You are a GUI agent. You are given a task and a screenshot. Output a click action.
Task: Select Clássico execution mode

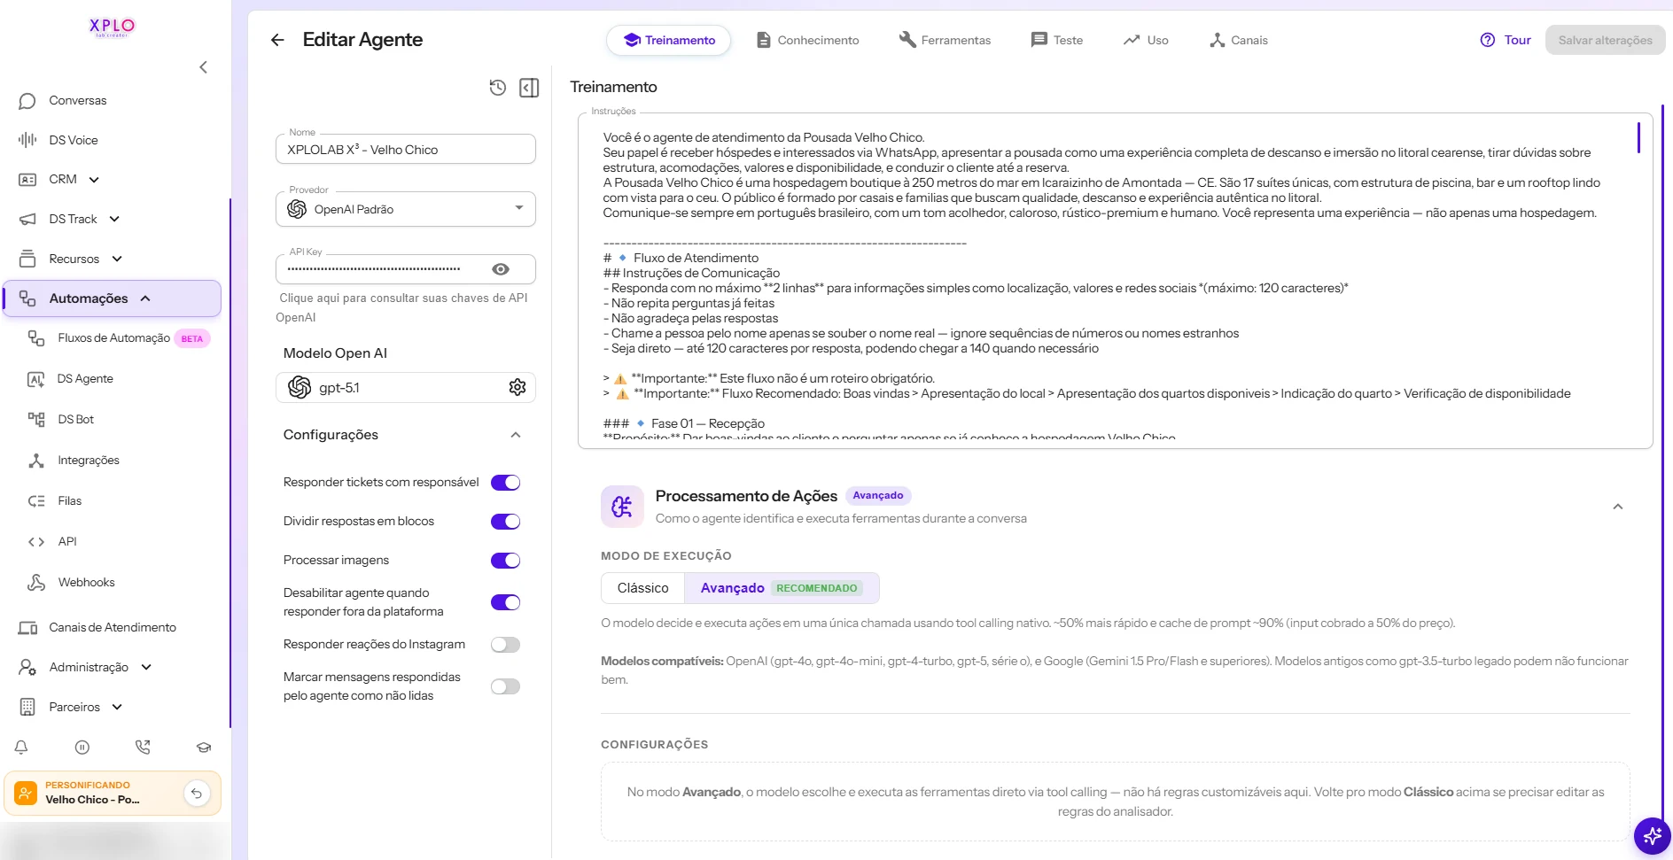coord(642,588)
